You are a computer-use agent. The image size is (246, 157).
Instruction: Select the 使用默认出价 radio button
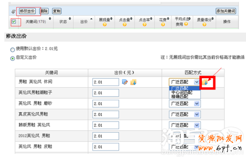tap(13, 50)
